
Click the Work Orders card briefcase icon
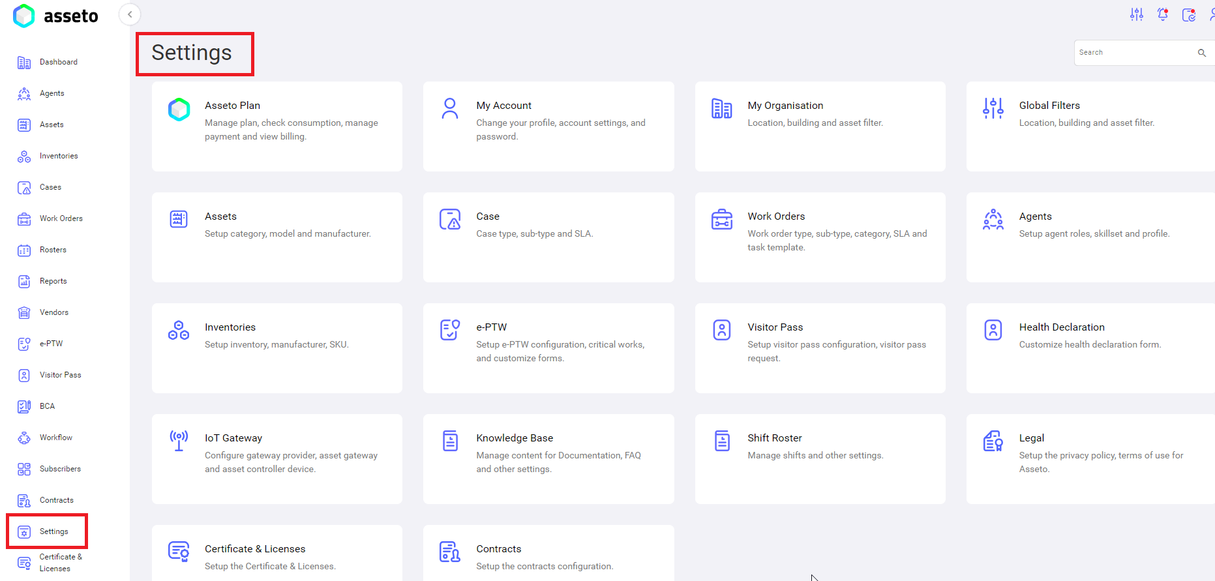click(x=722, y=220)
